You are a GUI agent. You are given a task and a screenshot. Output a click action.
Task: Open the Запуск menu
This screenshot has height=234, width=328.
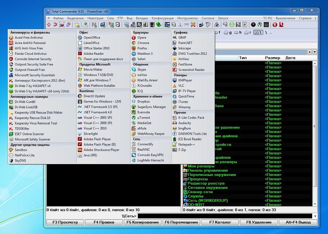(223, 18)
